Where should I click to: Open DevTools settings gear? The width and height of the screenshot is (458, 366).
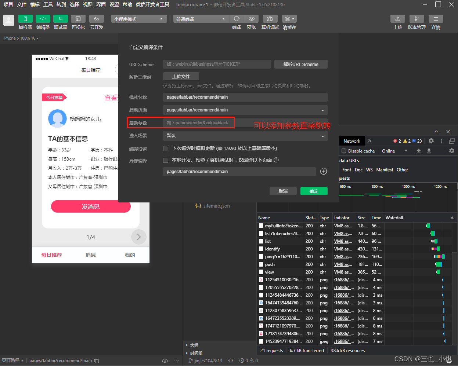[x=431, y=141]
